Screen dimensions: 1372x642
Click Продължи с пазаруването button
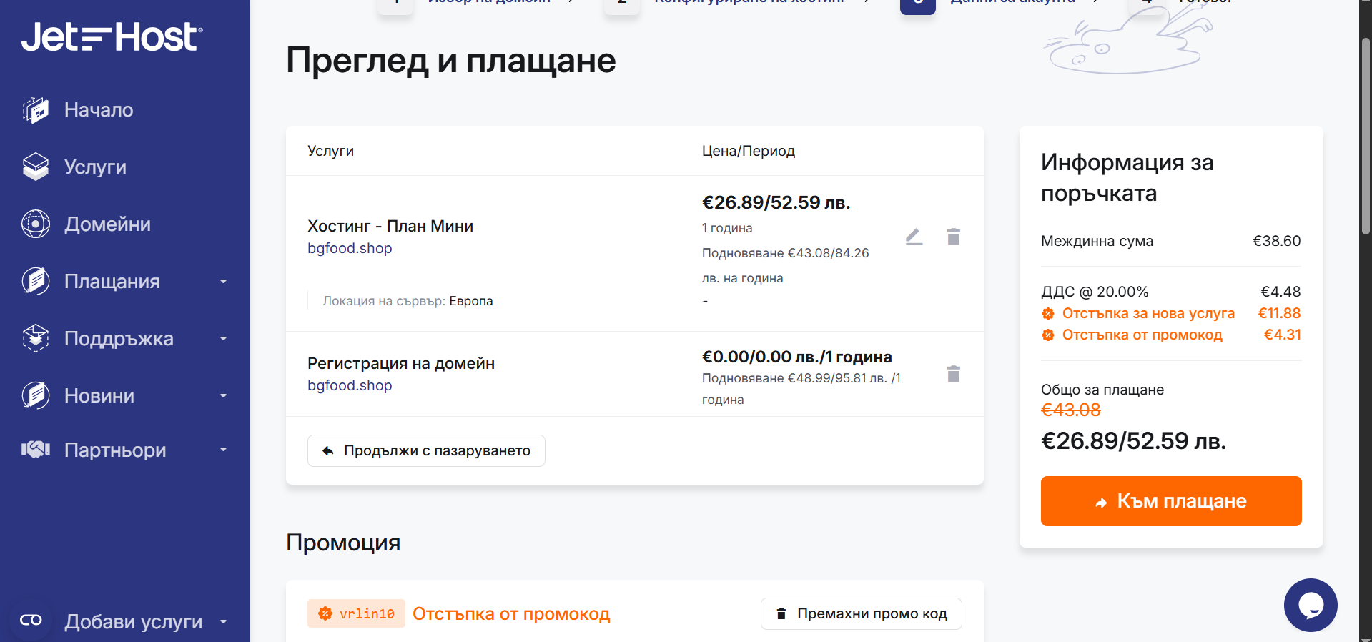point(426,450)
